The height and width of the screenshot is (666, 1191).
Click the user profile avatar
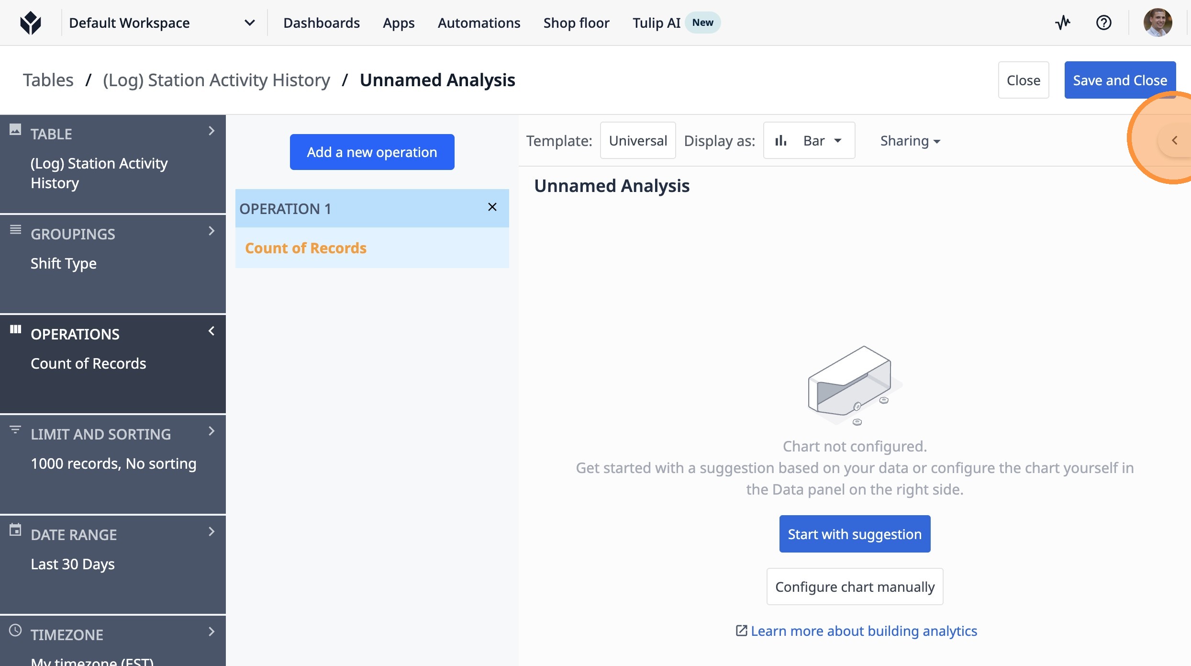click(x=1157, y=23)
